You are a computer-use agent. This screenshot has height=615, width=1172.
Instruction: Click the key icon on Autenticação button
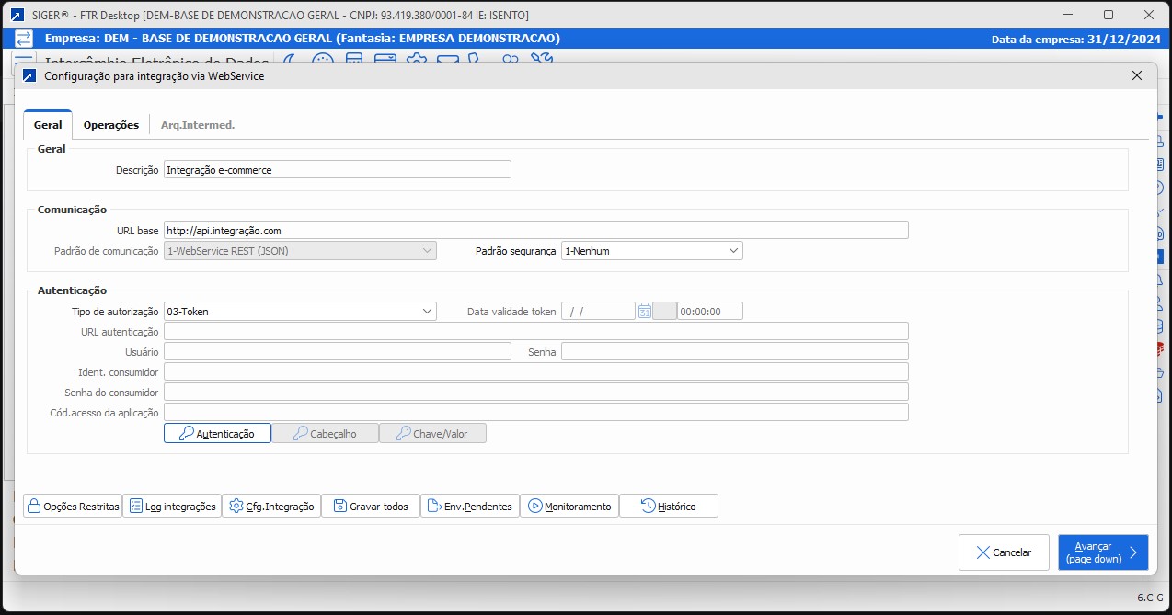coord(186,433)
